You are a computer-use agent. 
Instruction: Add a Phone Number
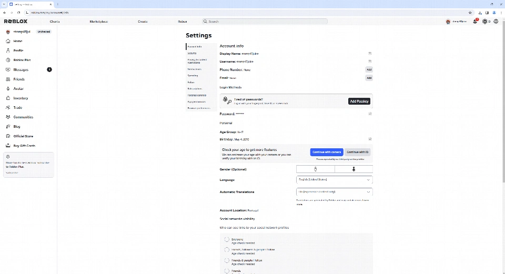pos(369,69)
